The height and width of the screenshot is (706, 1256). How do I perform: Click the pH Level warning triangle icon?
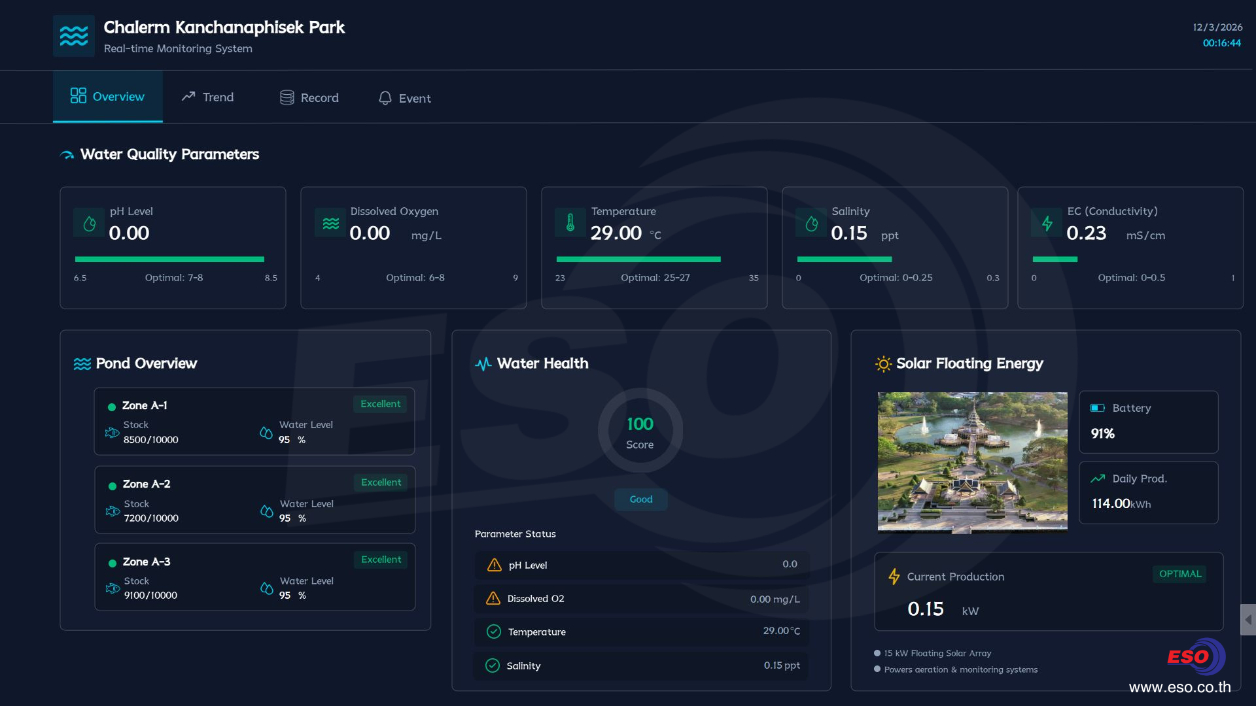495,565
